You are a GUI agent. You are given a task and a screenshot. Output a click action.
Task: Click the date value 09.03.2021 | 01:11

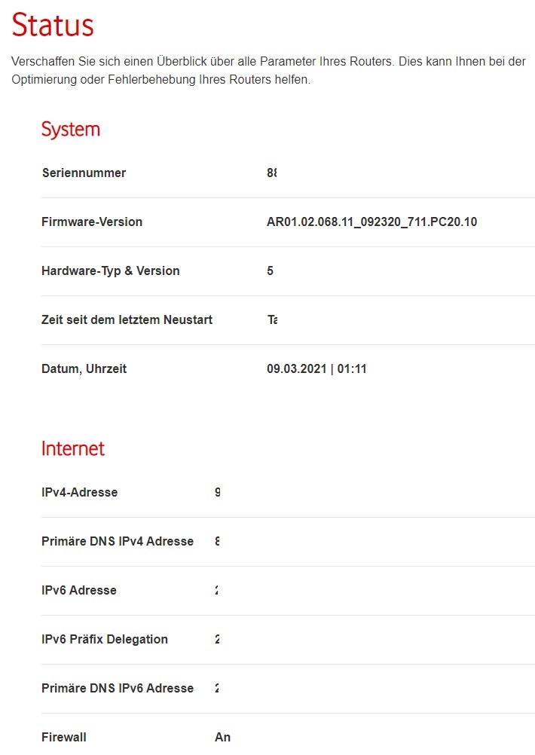click(x=316, y=369)
